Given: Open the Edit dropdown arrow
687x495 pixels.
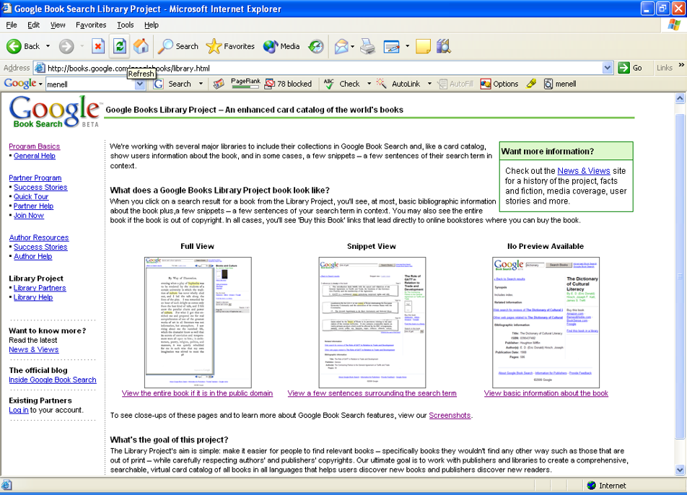Looking at the screenshot, I should click(x=408, y=46).
